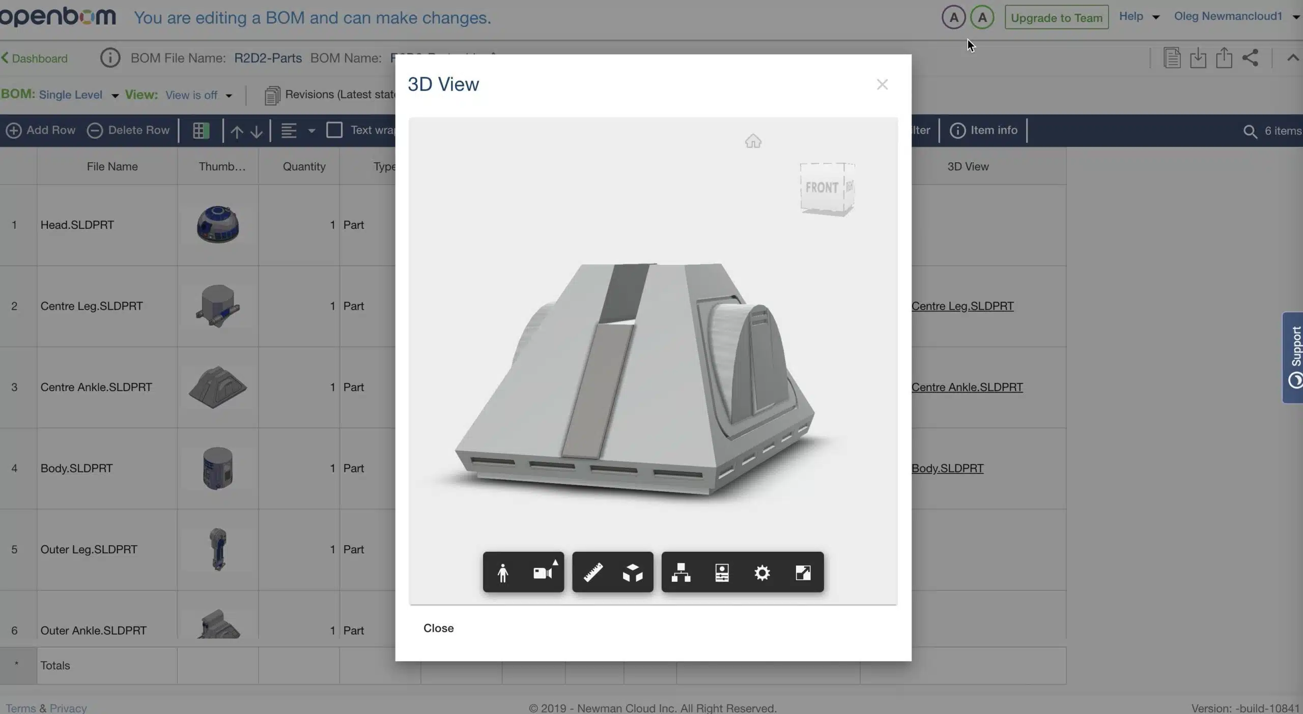This screenshot has height=714, width=1303.
Task: Click the openbom logo
Action: (x=58, y=17)
